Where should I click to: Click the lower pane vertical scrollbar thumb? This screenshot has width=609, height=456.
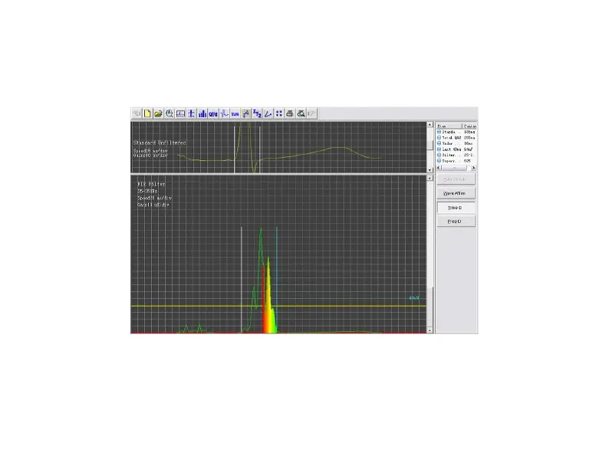(430, 307)
